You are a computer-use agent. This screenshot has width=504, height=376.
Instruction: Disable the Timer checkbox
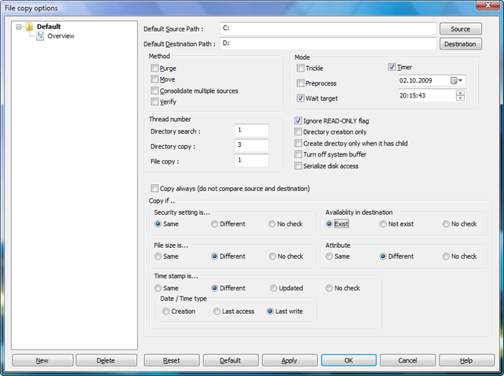point(393,68)
